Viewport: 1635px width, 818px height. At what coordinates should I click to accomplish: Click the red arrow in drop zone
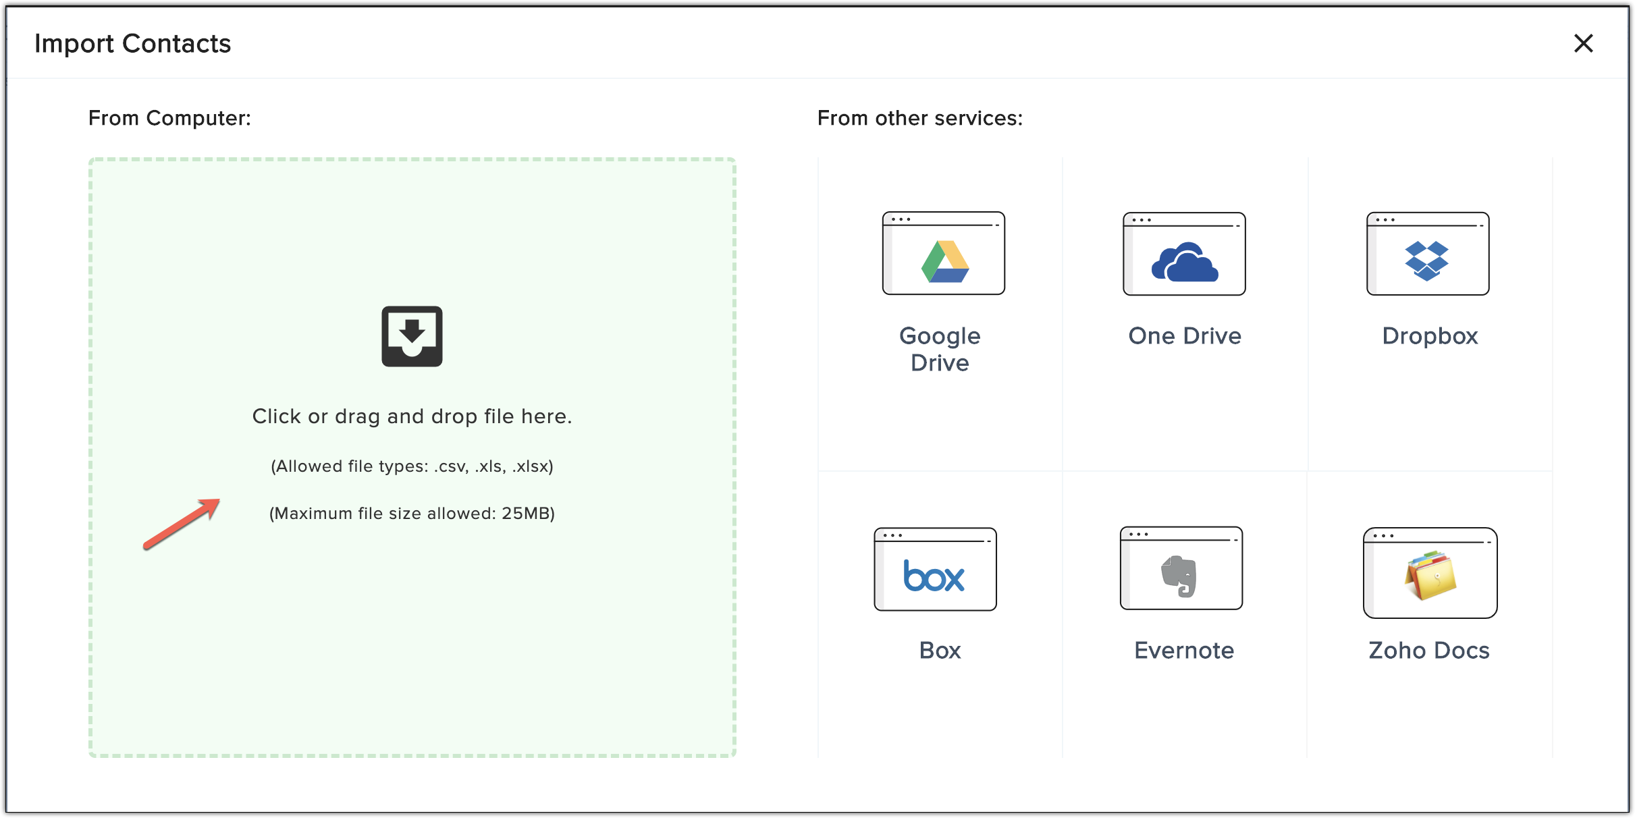point(182,524)
